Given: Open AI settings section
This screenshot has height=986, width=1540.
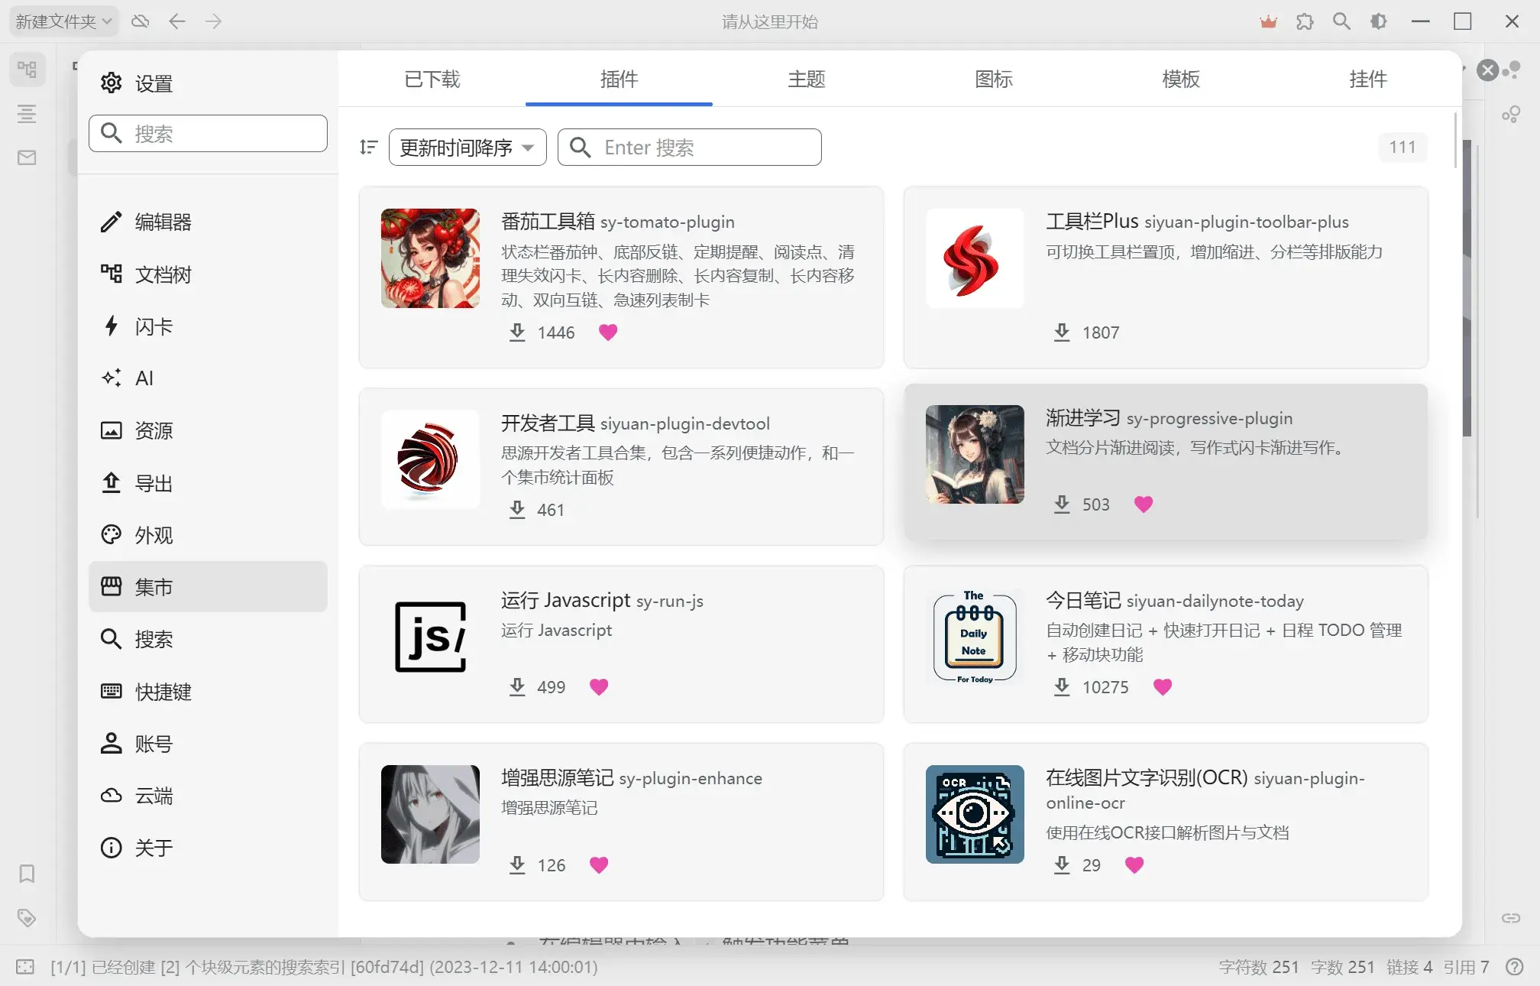Looking at the screenshot, I should click(x=208, y=378).
